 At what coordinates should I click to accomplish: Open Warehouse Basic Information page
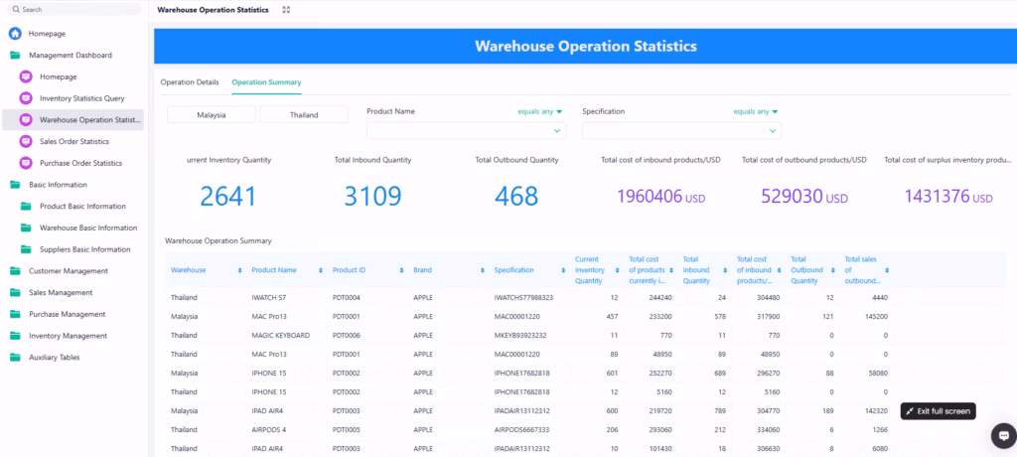coord(87,228)
